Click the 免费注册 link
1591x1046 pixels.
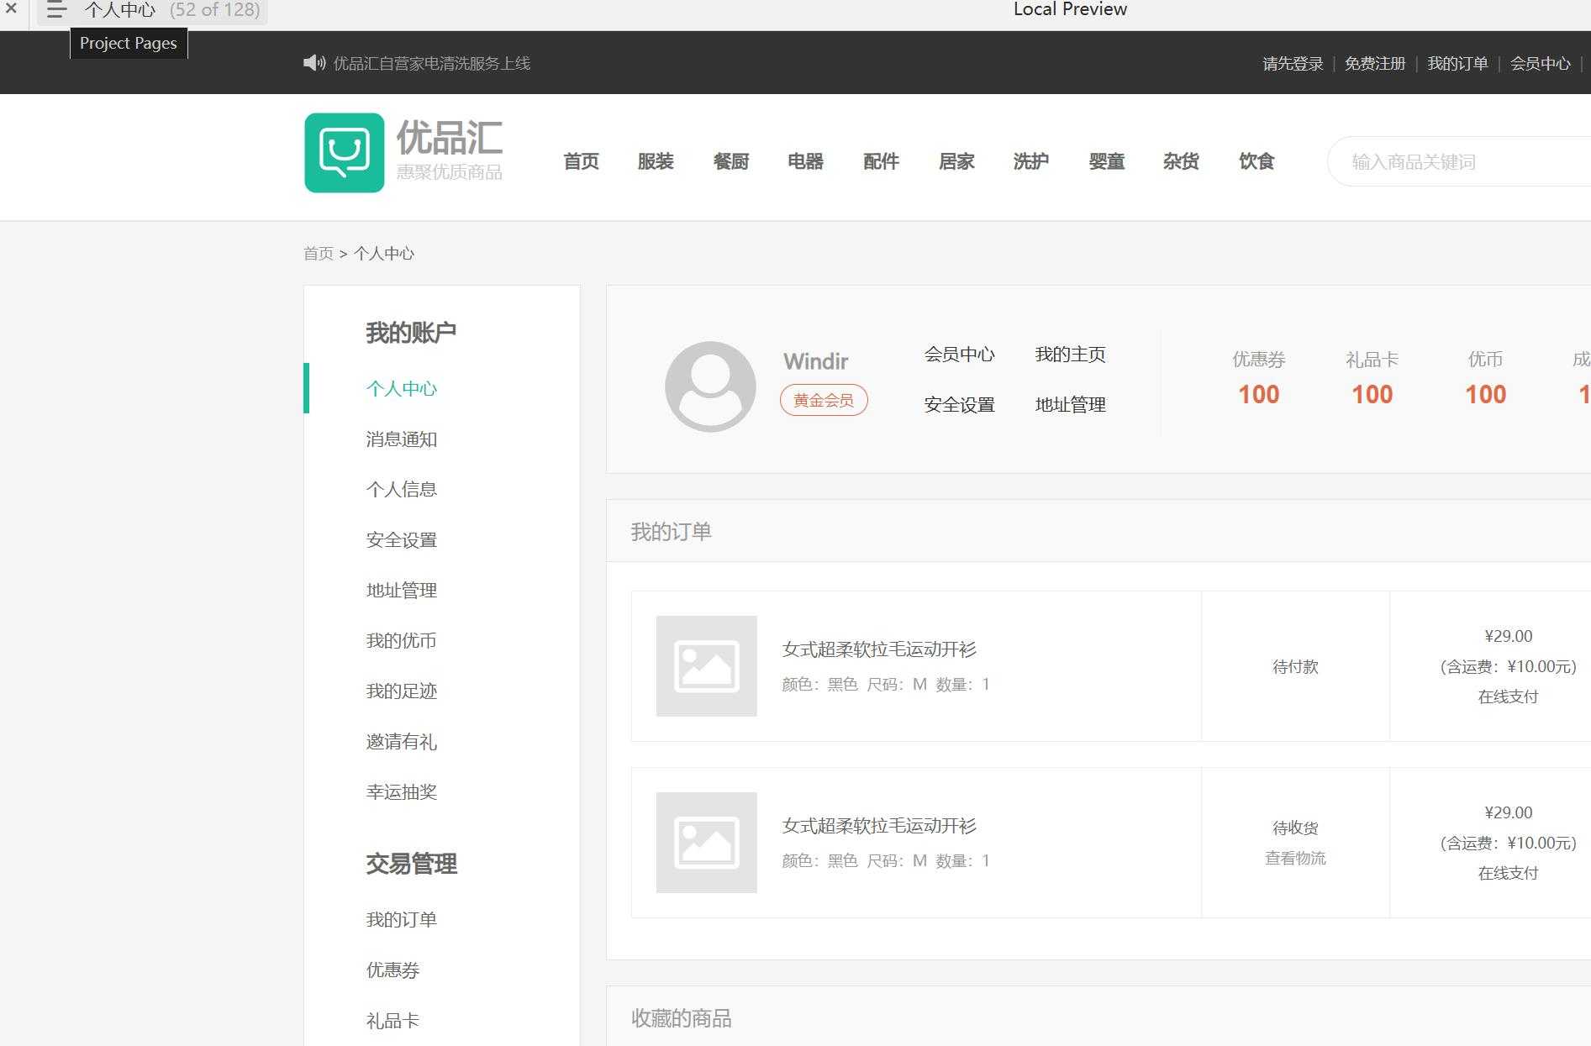pos(1375,64)
